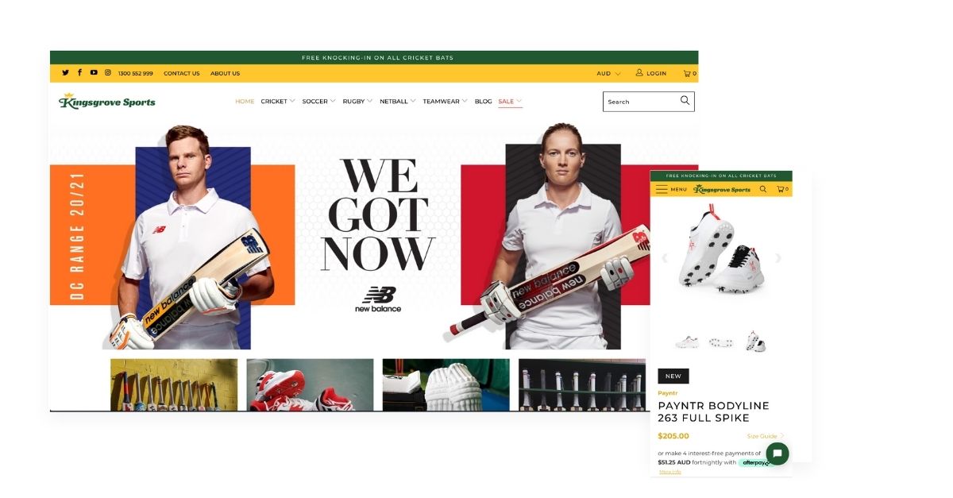Open the SALE menu item
The height and width of the screenshot is (498, 953).
510,102
